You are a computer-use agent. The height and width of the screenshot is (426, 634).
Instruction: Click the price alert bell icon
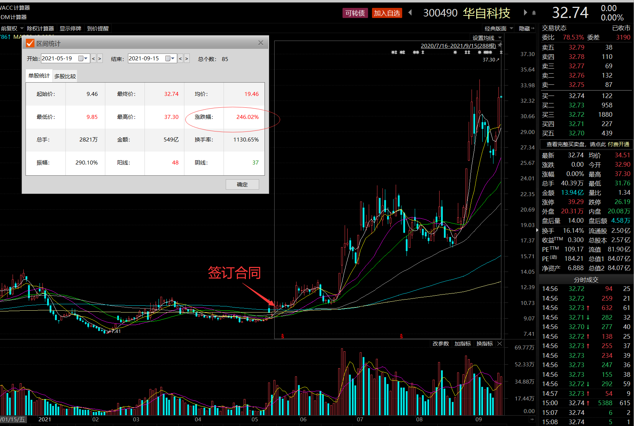(x=534, y=13)
